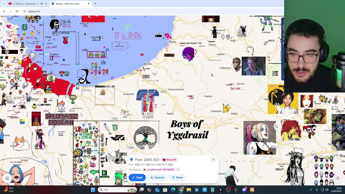
Task: Click the 'Boys of Yggdrasil' lettering on the map
Action: pos(187,129)
